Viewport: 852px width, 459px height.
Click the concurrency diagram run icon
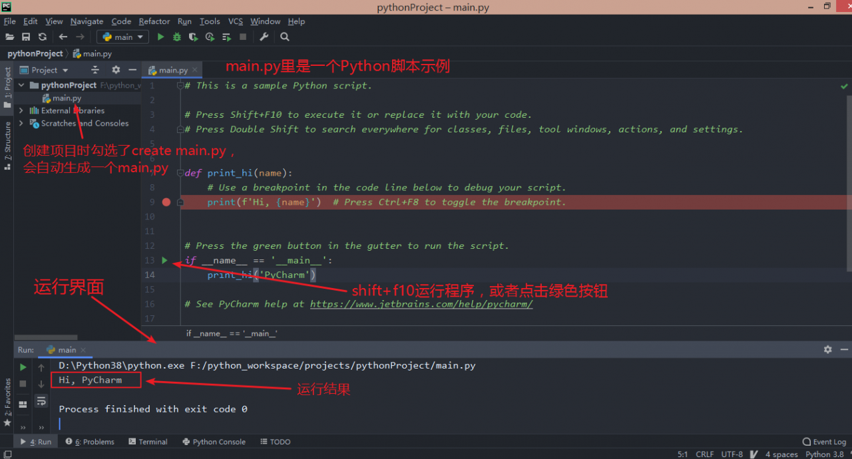click(226, 37)
